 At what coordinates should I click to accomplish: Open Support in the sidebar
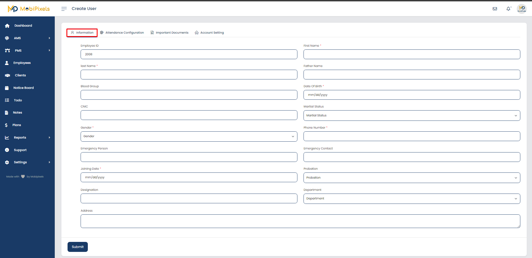tap(20, 150)
